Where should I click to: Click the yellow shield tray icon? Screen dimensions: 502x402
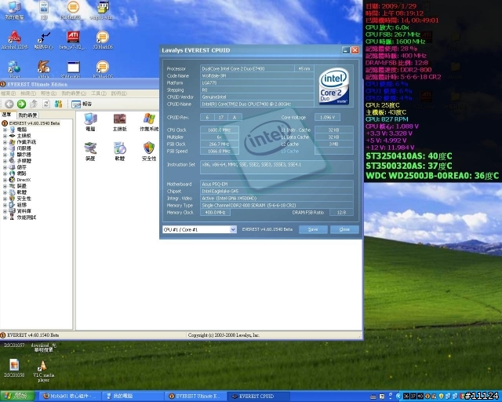tap(441, 397)
